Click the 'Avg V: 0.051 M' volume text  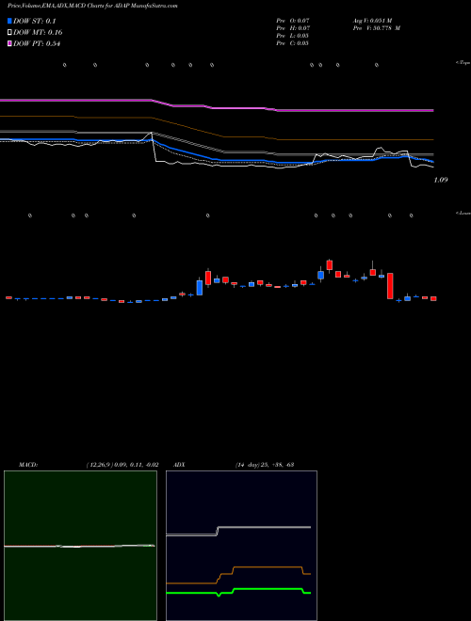point(372,21)
